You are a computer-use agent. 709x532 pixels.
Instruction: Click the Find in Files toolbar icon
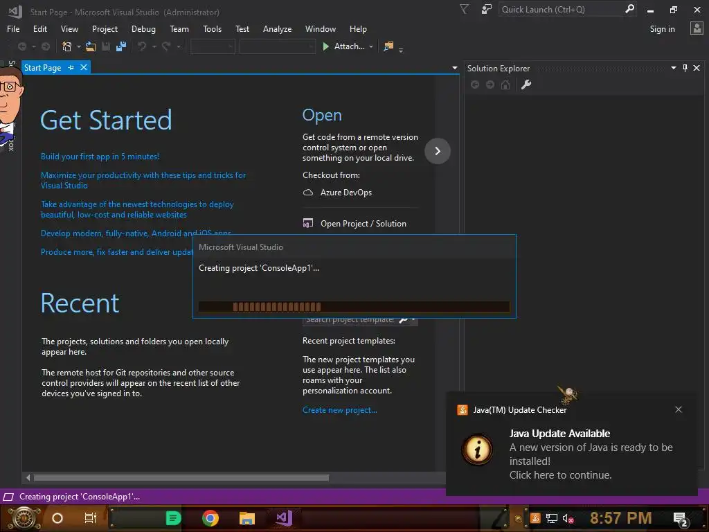(388, 46)
